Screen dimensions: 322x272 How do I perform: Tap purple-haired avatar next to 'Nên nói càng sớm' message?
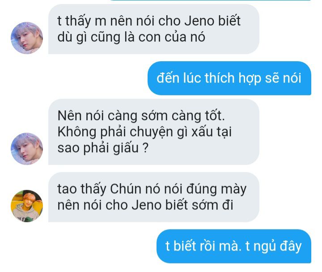[x=27, y=149]
